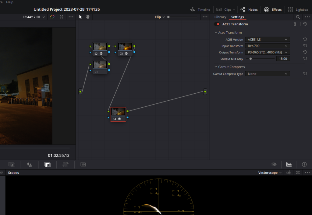Viewport: 312px width, 215px height.
Task: Open scopes panel three-dot options menu
Action: click(307, 172)
